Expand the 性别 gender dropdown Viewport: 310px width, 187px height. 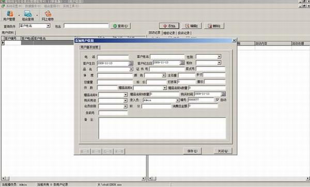click(x=219, y=57)
